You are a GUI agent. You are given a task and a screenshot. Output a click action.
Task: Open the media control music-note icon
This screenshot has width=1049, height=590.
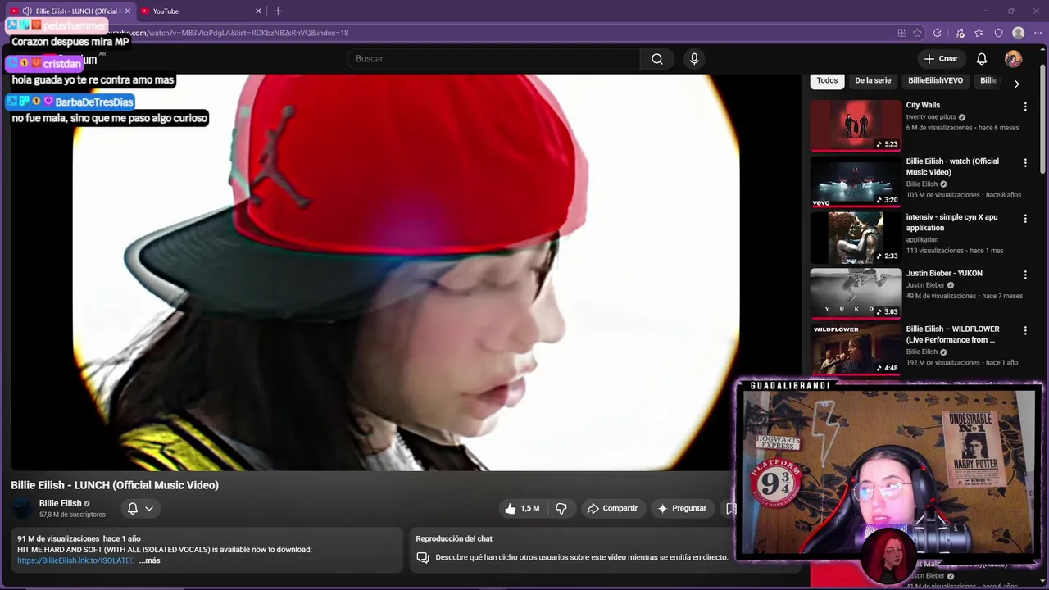(960, 33)
